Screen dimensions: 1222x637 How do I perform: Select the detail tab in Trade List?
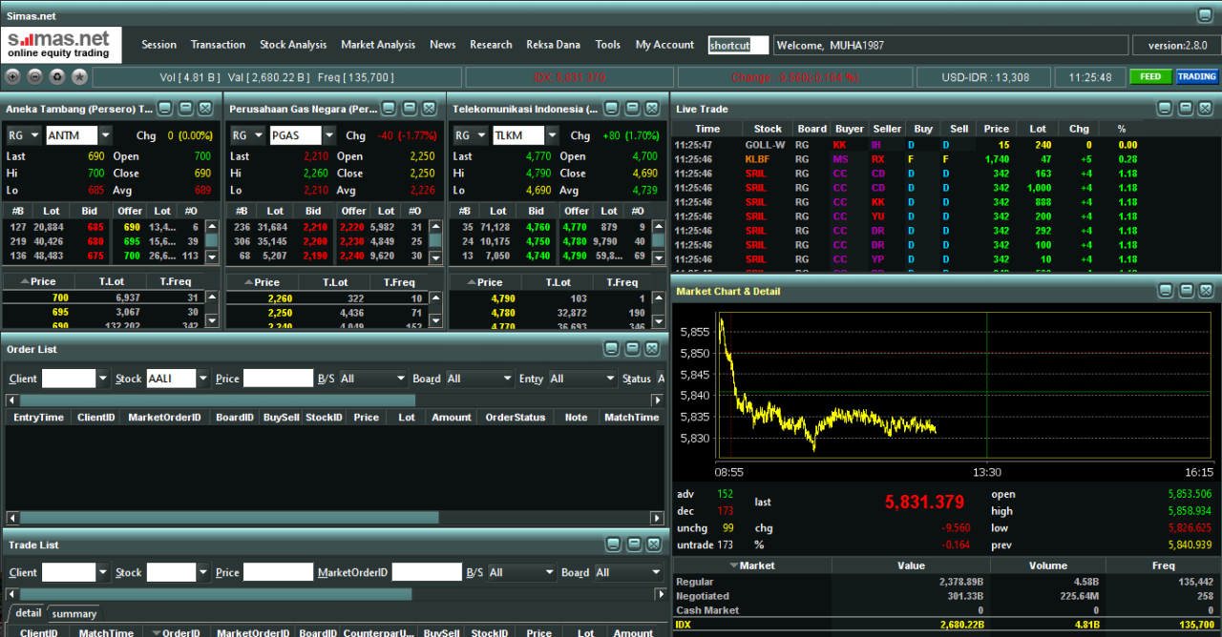[x=28, y=613]
